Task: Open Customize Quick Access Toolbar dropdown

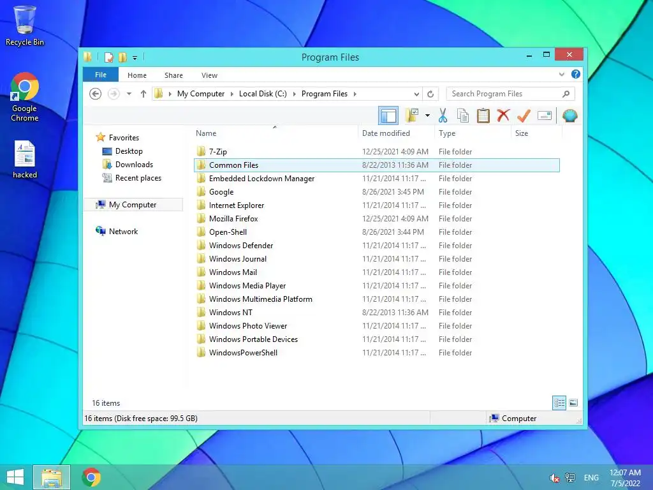Action: [x=135, y=57]
